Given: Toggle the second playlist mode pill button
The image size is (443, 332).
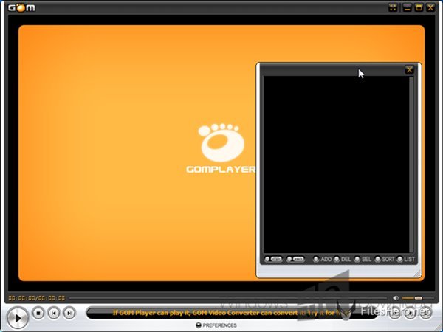Looking at the screenshot, I should [x=295, y=259].
